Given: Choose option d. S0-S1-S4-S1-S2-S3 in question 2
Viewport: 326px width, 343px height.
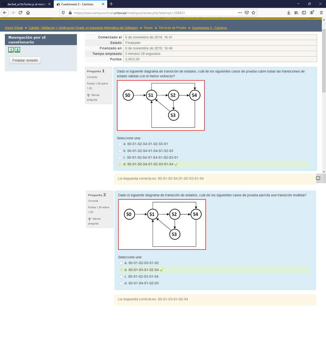Looking at the screenshot, I should coord(121,284).
